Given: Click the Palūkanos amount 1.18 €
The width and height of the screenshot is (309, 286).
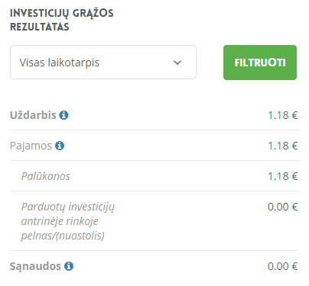Looking at the screenshot, I should 283,176.
